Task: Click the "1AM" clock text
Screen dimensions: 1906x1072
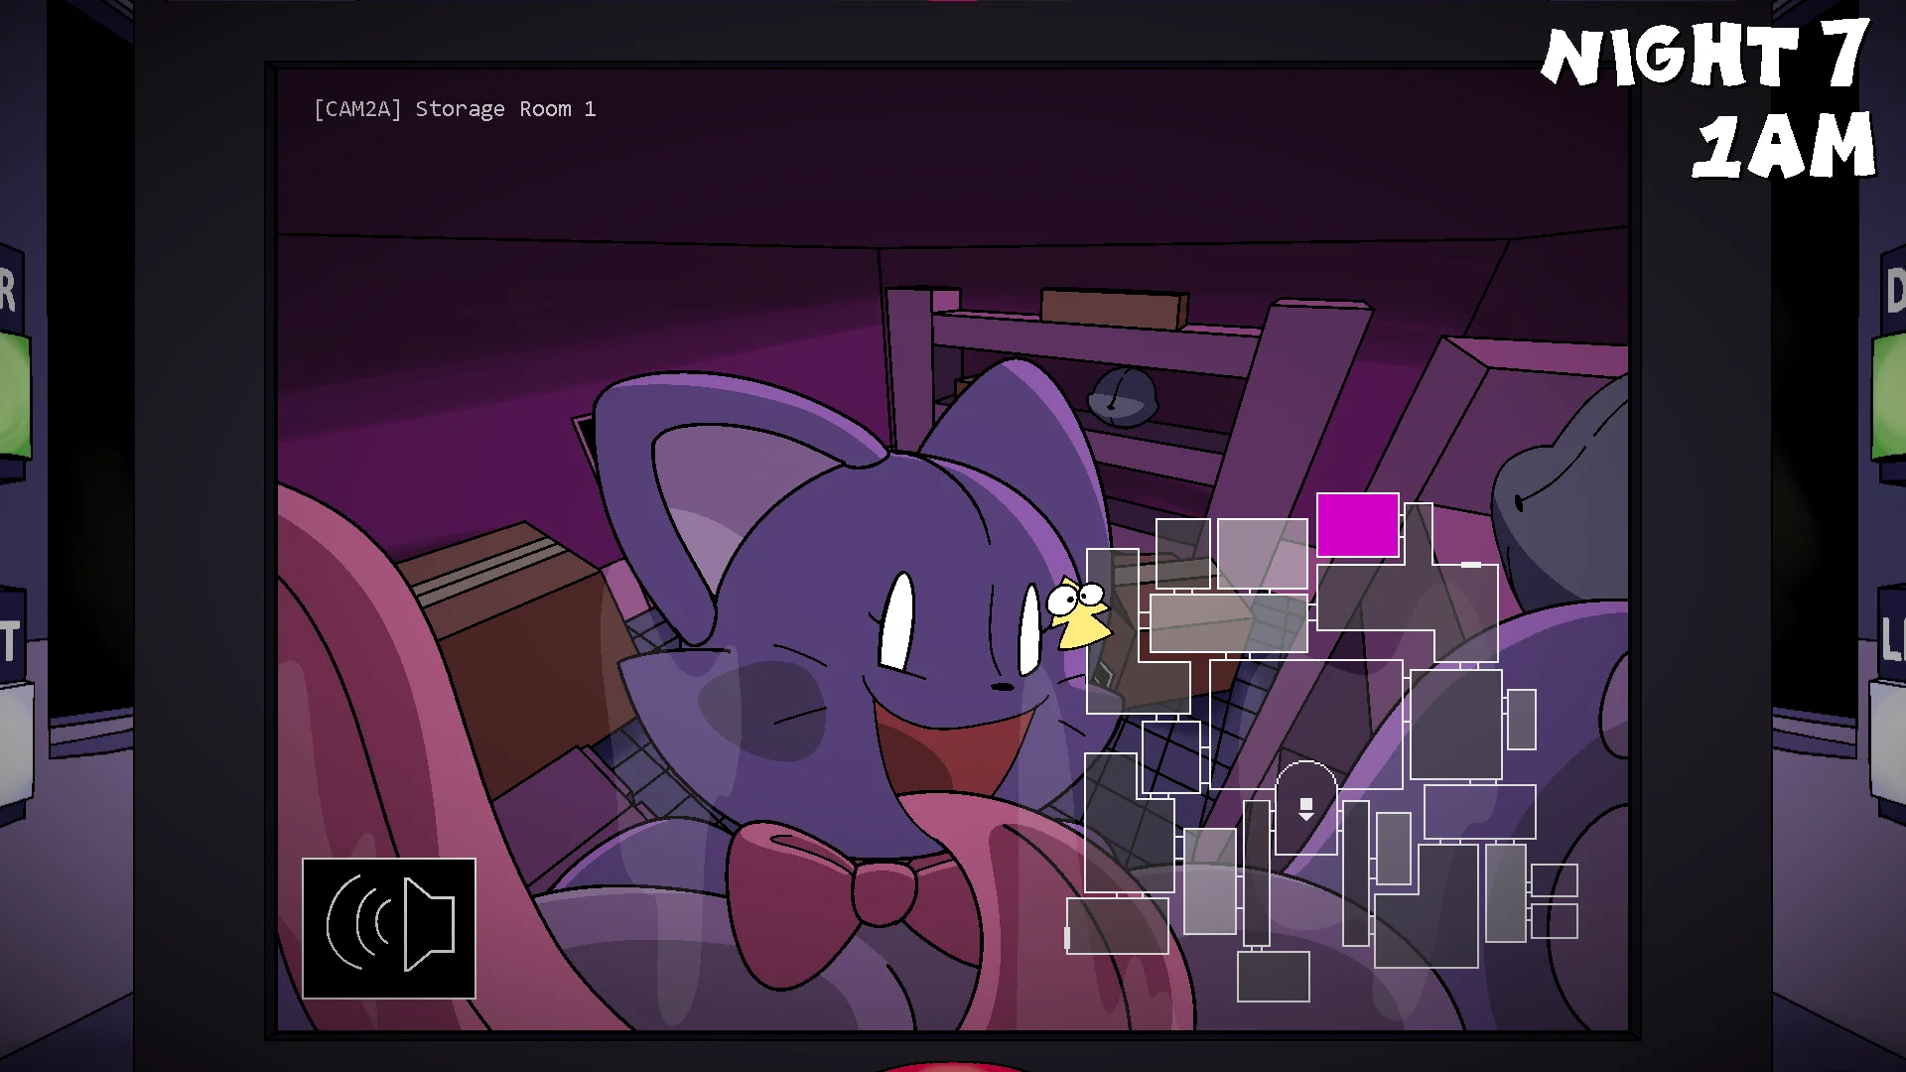Action: click(x=1784, y=145)
